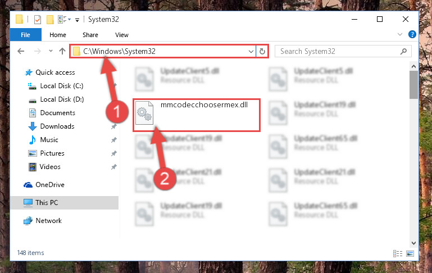Open the help question mark icon

(x=412, y=34)
